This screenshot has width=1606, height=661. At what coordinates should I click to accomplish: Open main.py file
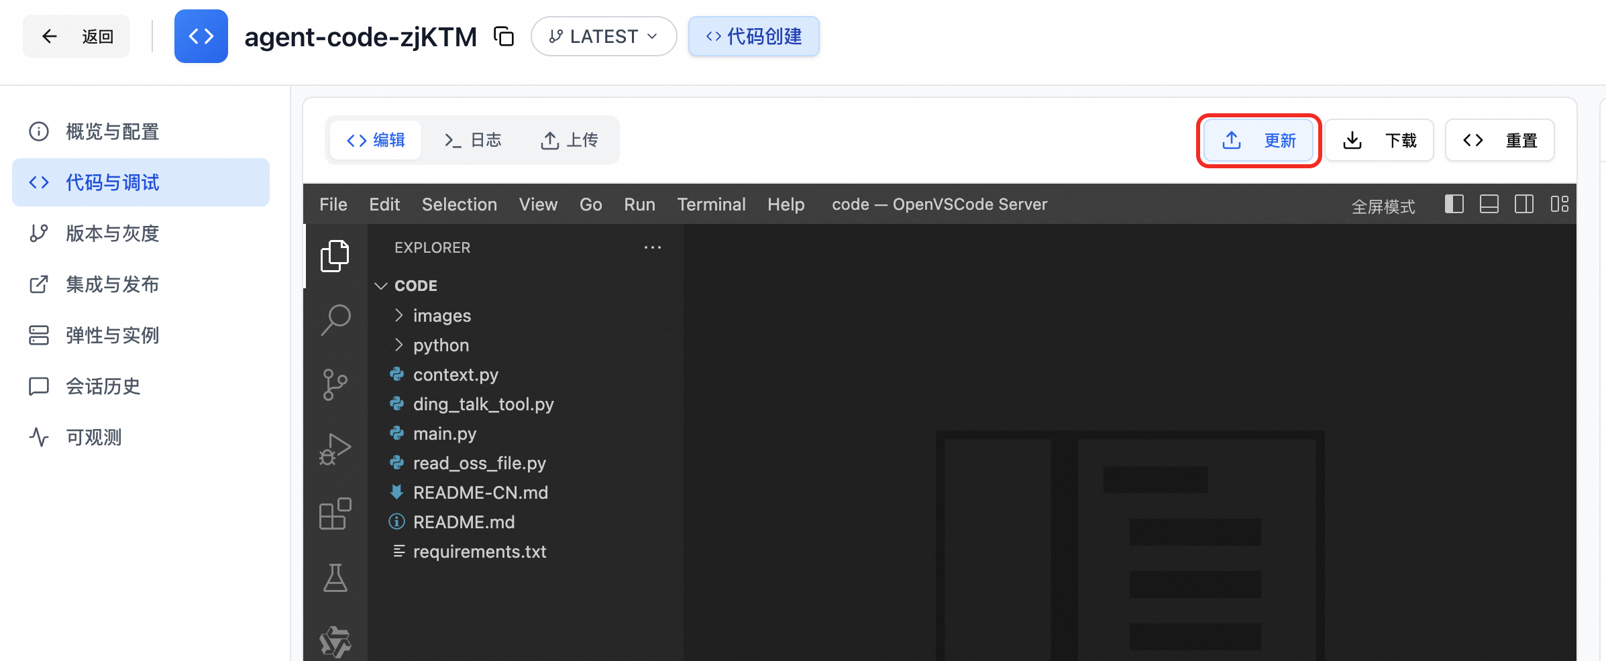point(526,433)
